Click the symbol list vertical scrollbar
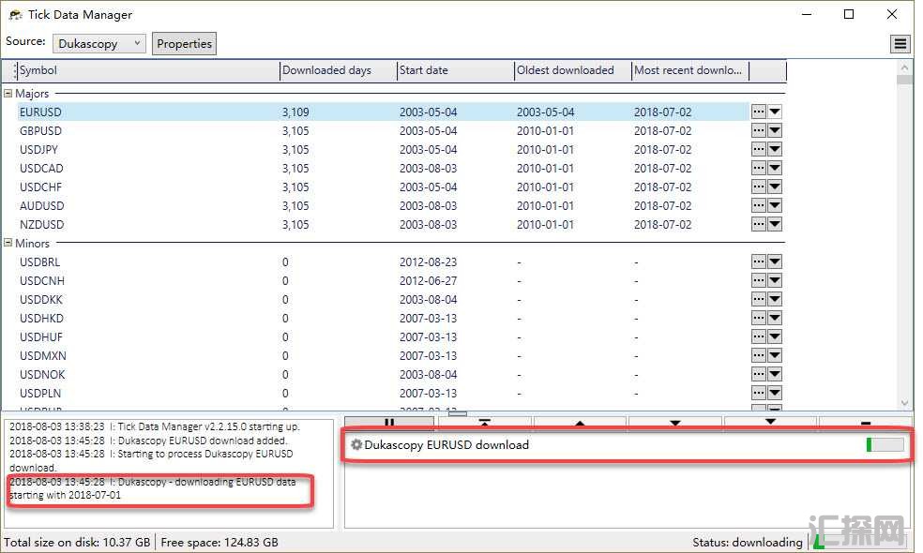The height and width of the screenshot is (553, 923). [905, 234]
